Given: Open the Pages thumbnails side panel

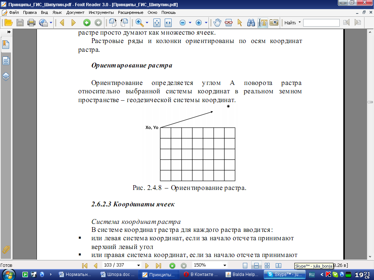Looking at the screenshot, I should (x=6, y=61).
